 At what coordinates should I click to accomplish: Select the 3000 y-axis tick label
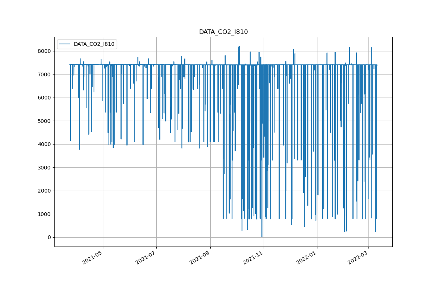pyautogui.click(x=45, y=168)
